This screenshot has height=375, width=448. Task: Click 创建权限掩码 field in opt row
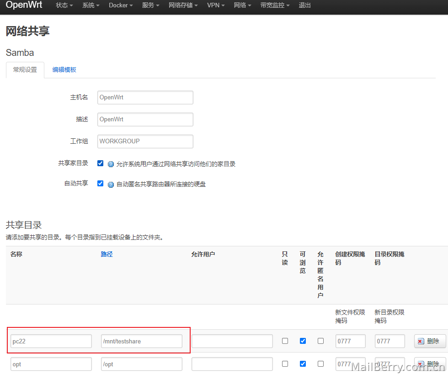tap(350, 364)
